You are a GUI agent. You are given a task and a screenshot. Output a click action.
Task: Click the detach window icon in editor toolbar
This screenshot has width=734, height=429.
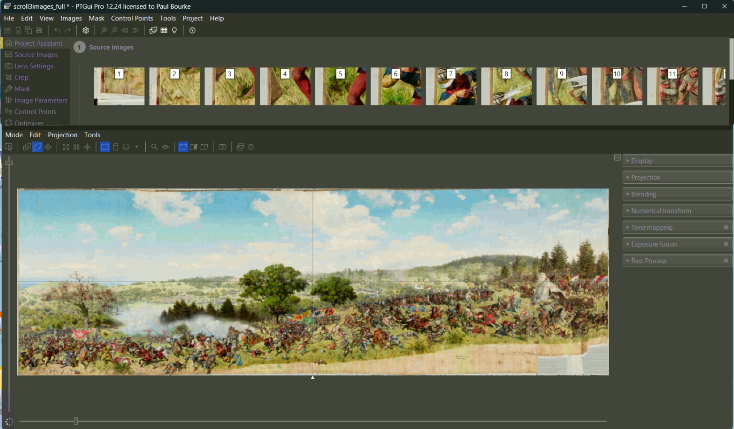(x=240, y=147)
